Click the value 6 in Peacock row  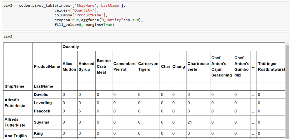coord(80,111)
